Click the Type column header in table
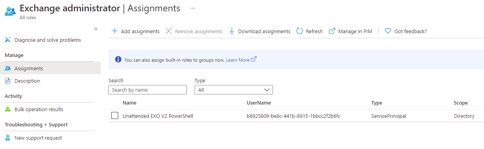This screenshot has width=484, height=149. click(x=377, y=103)
